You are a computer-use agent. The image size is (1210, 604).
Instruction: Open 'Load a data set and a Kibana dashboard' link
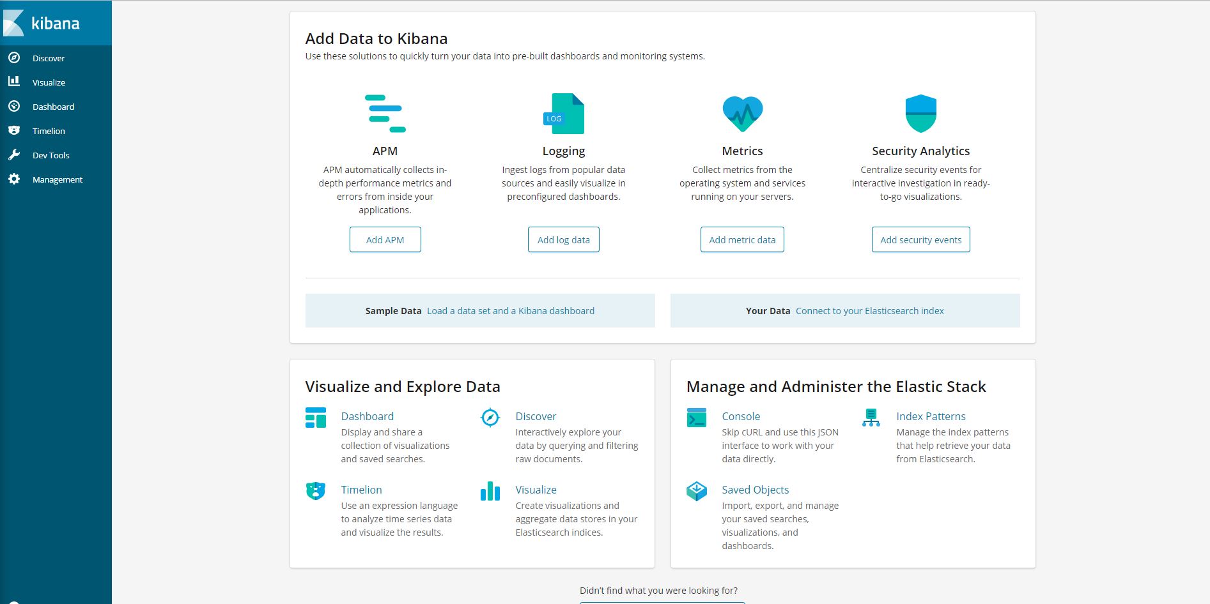[x=511, y=311]
